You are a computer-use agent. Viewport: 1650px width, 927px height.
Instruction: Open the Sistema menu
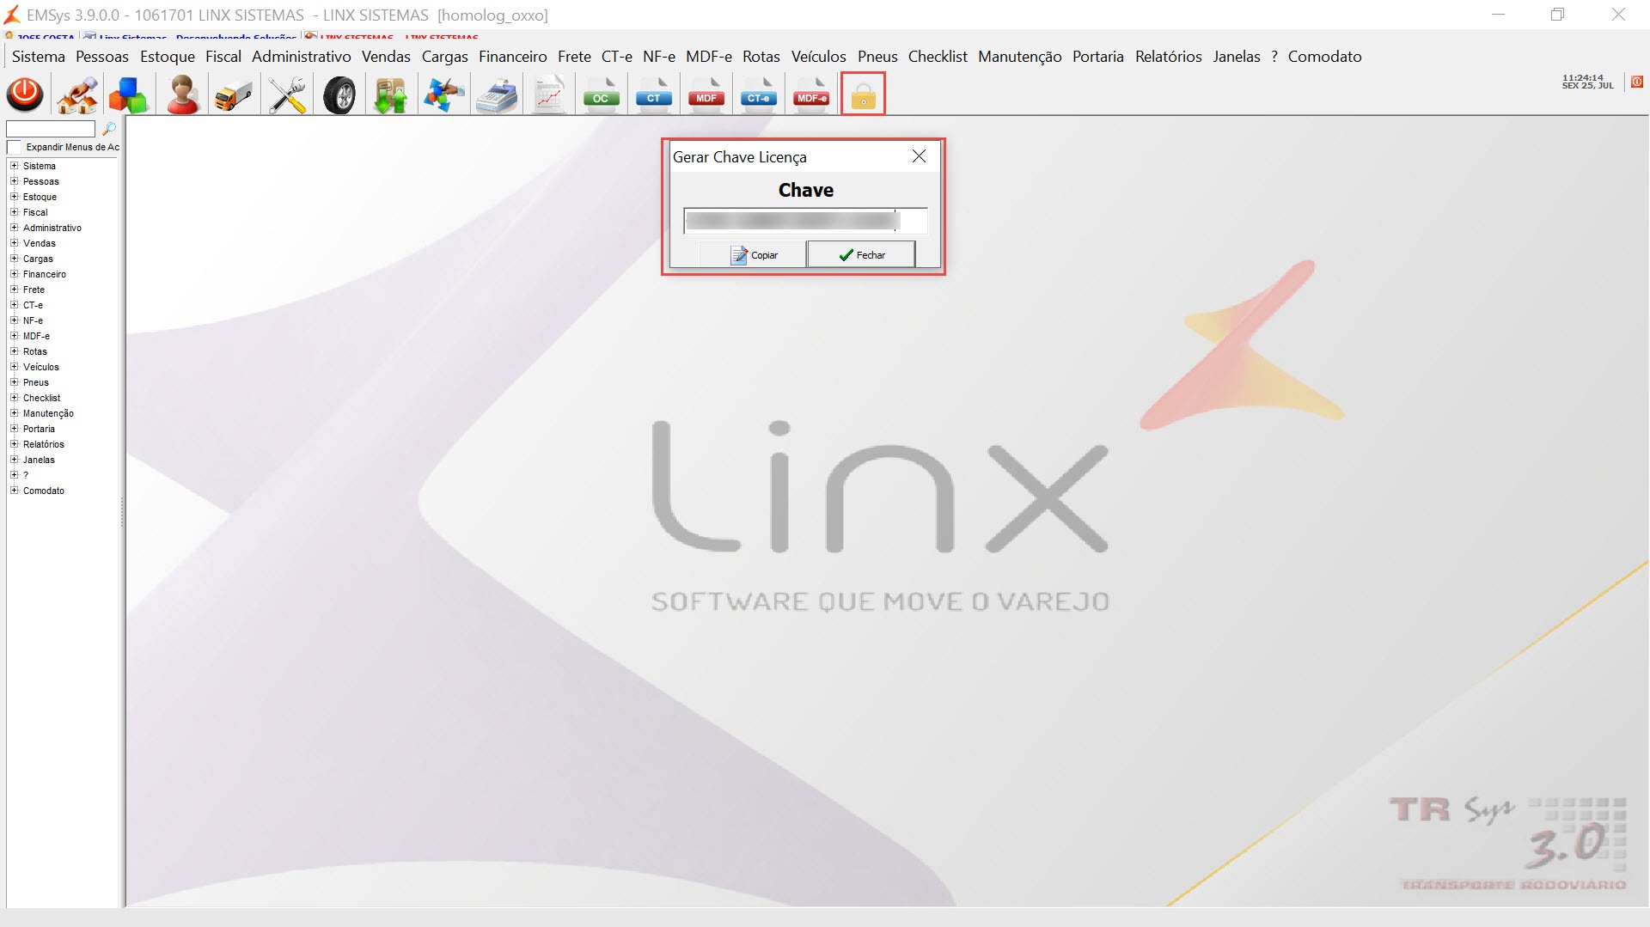pyautogui.click(x=39, y=57)
